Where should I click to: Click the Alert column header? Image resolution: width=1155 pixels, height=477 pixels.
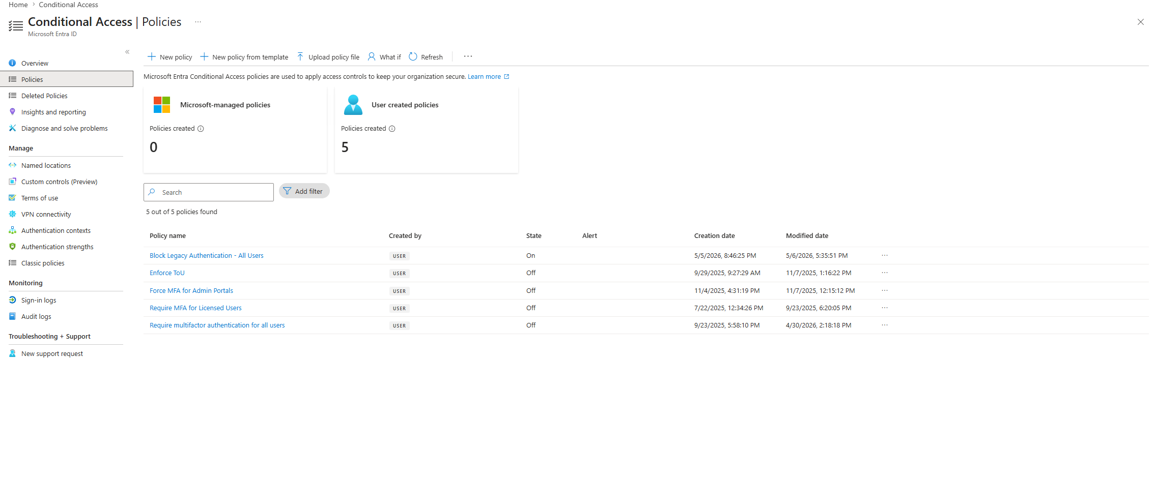click(589, 236)
